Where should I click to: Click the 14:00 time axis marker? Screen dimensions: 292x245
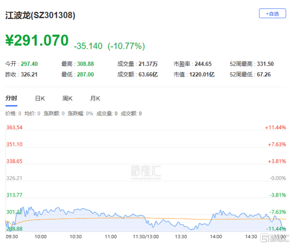(x=216, y=237)
